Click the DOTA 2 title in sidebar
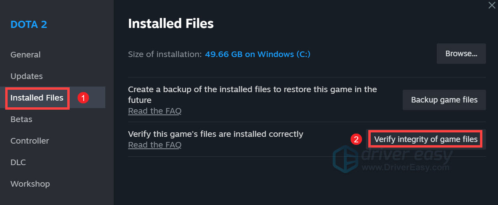The height and width of the screenshot is (205, 498). (29, 24)
